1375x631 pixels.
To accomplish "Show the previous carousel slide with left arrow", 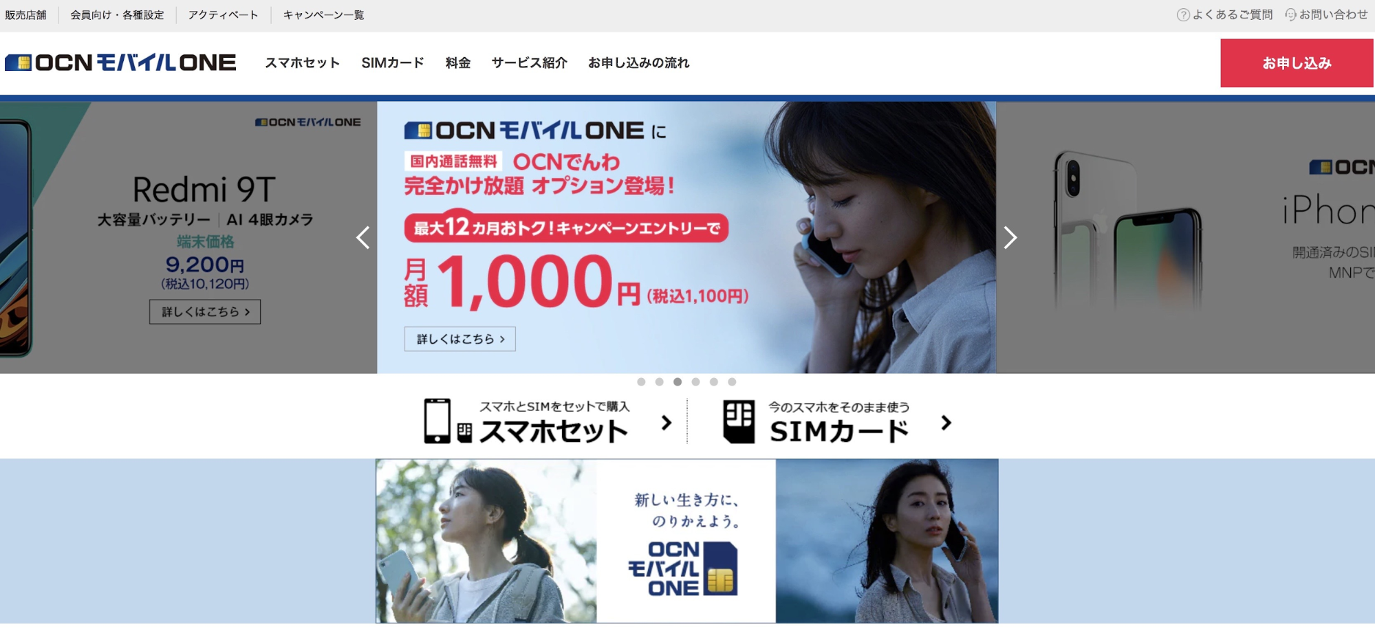I will 363,237.
